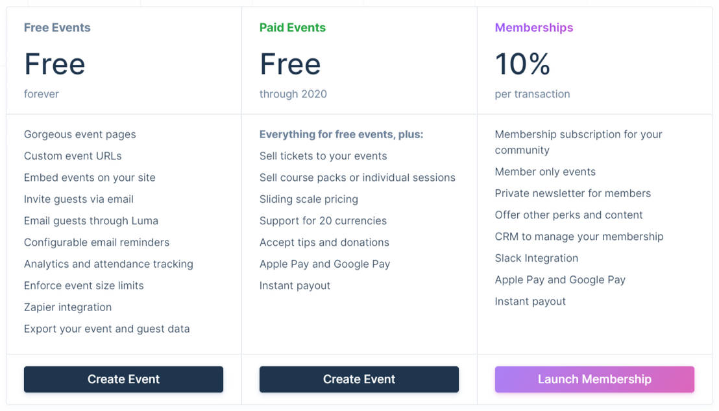
Task: Click the Slack Integration feature item
Action: (x=537, y=257)
